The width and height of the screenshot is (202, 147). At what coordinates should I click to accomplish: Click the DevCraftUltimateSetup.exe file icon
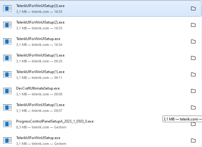(7, 91)
